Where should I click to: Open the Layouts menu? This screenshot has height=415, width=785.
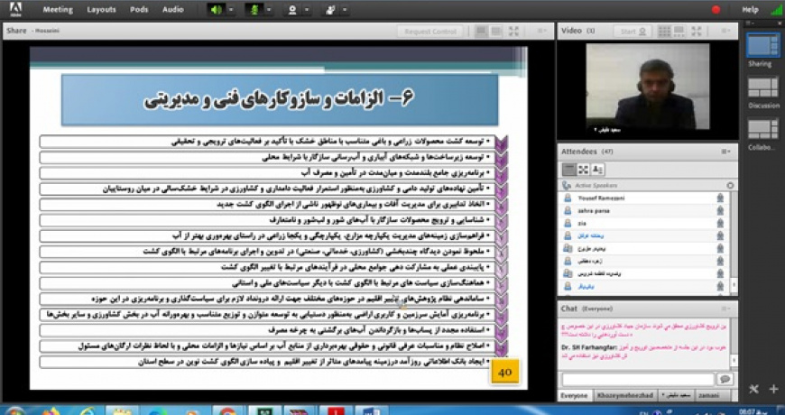pos(102,10)
